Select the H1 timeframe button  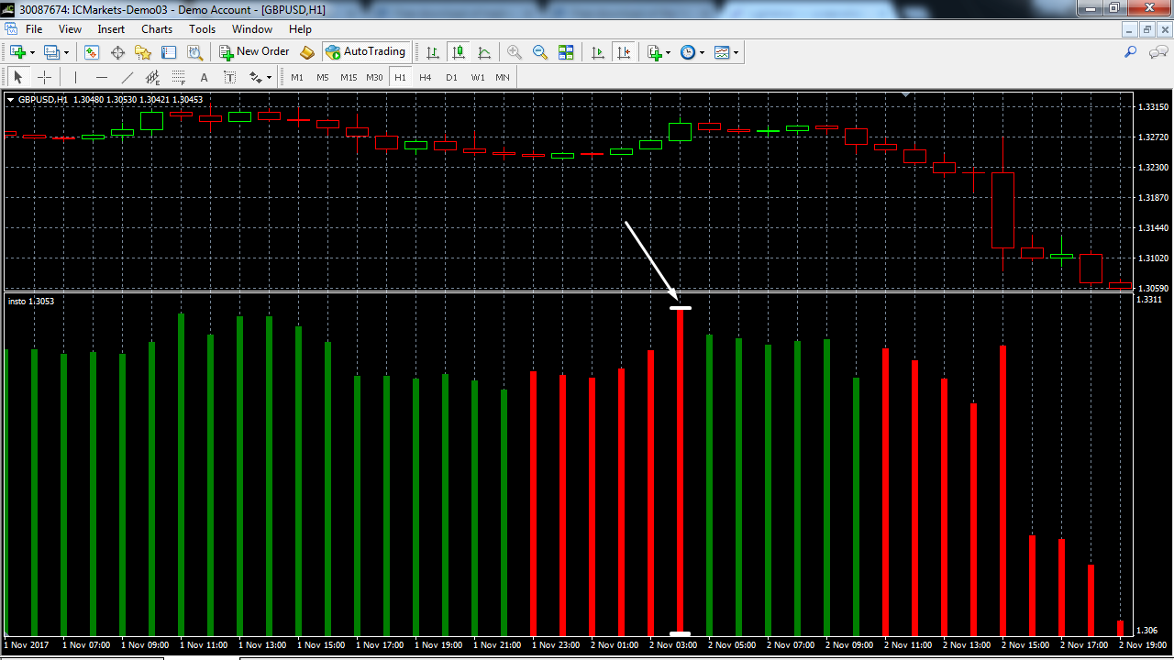(400, 77)
